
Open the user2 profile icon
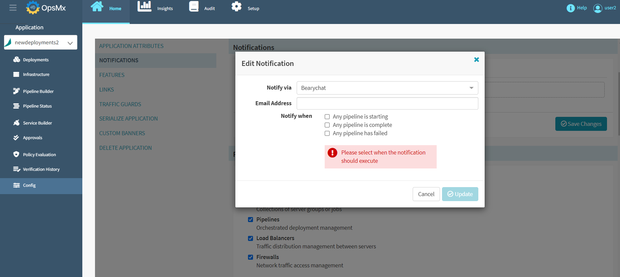(x=598, y=8)
